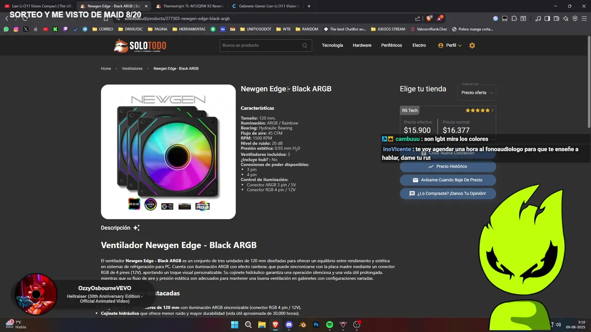Screen dimensions: 591x332
Task: Open ValorantRank.Chat bookmark
Action: click(429, 29)
